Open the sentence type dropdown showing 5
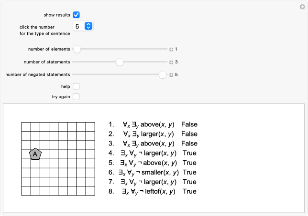 coord(82,26)
